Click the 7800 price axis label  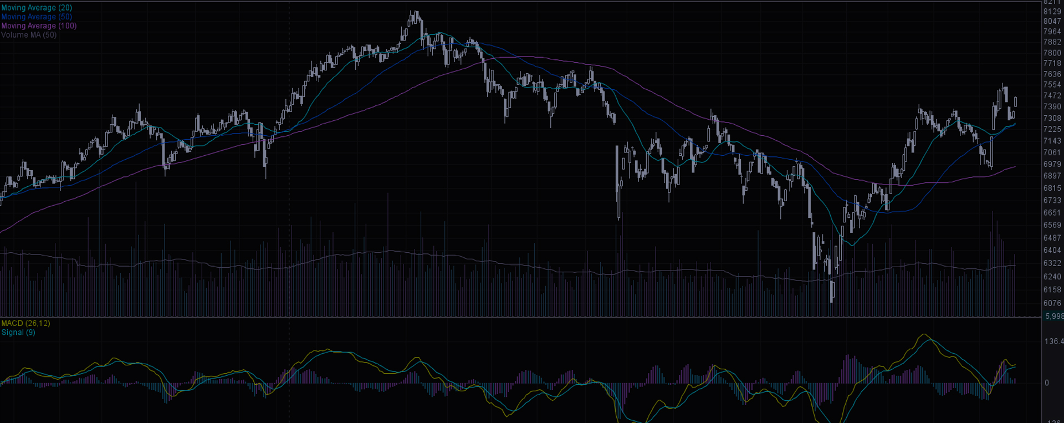[x=1052, y=53]
